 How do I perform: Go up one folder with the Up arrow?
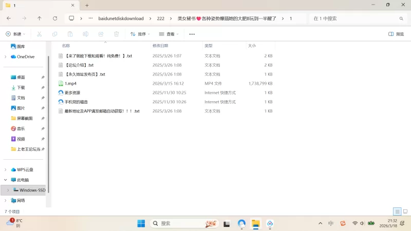click(x=40, y=18)
